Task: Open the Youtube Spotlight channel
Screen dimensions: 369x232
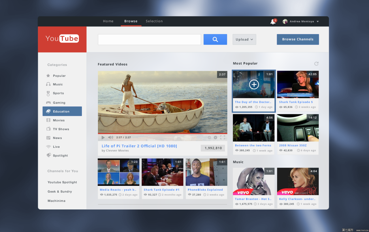Action: [62, 182]
